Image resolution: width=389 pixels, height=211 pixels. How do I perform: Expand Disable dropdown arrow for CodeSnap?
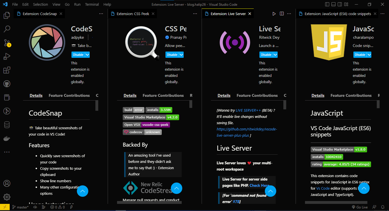pyautogui.click(x=87, y=55)
